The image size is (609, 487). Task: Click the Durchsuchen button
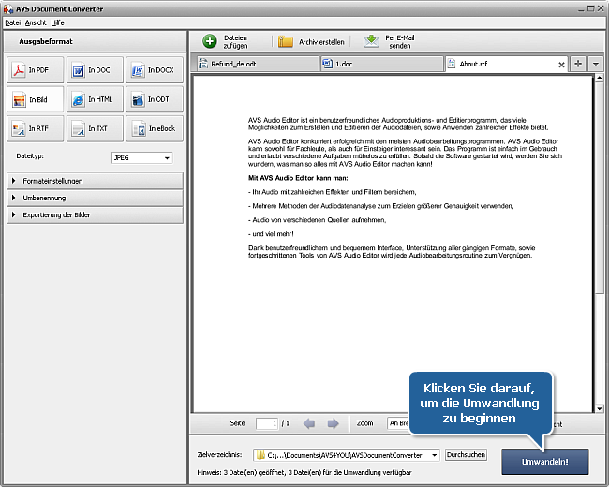[x=466, y=455]
